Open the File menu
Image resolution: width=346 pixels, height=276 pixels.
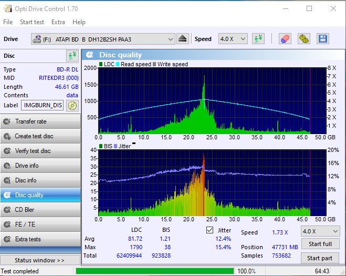tap(8, 22)
